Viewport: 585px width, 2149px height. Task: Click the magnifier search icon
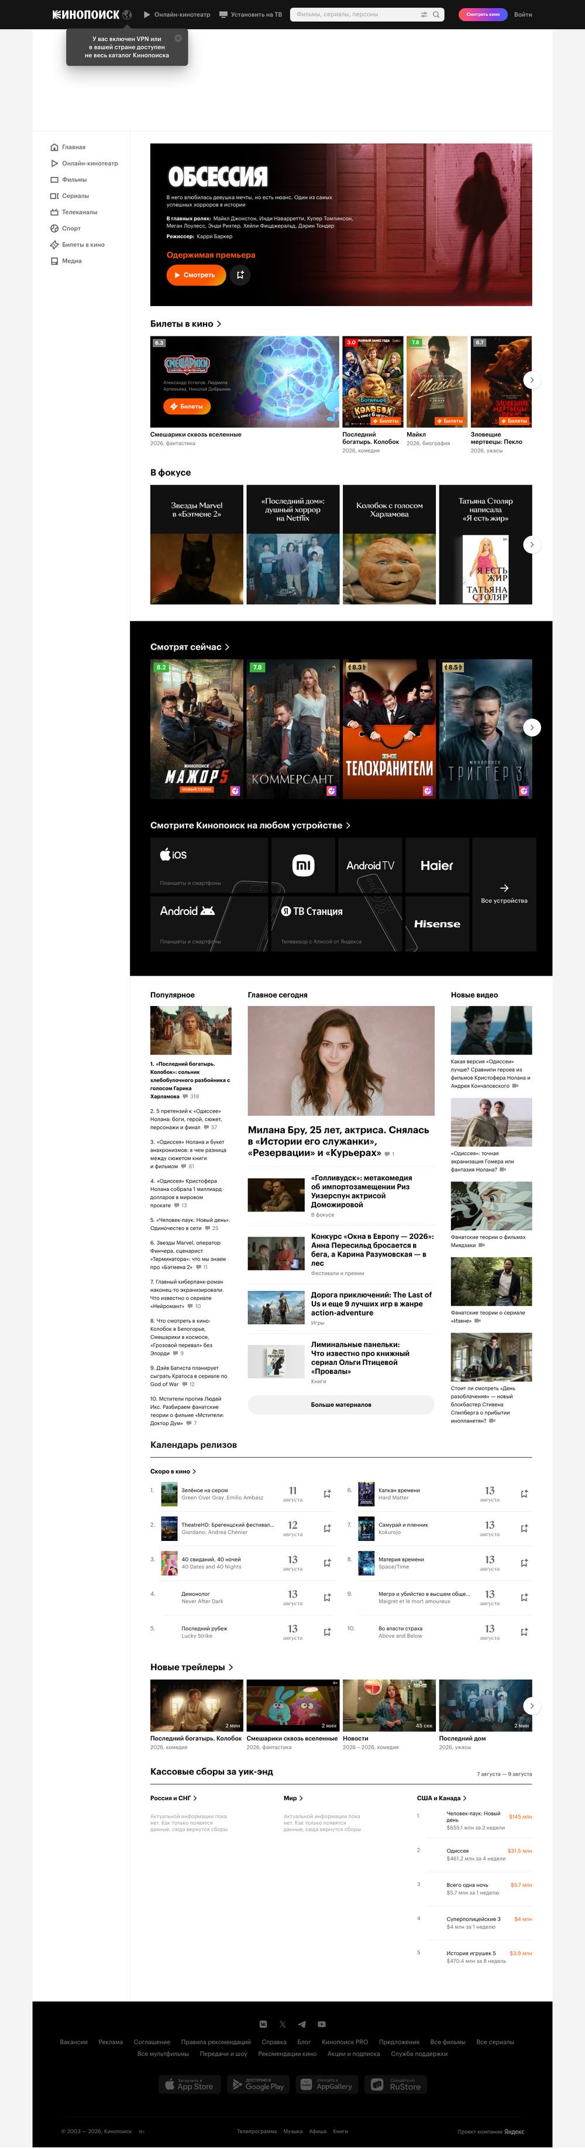tap(436, 14)
